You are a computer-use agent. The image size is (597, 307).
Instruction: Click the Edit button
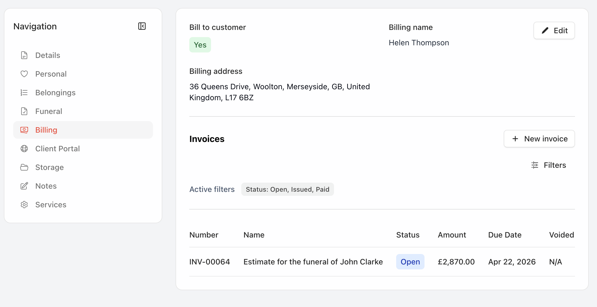(554, 30)
